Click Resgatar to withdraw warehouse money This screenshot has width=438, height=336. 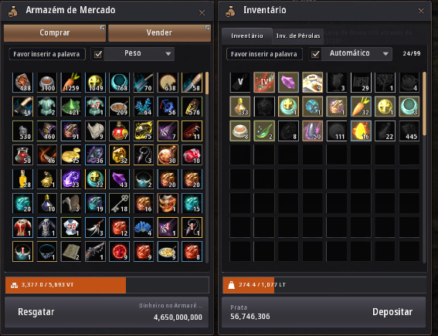36,312
